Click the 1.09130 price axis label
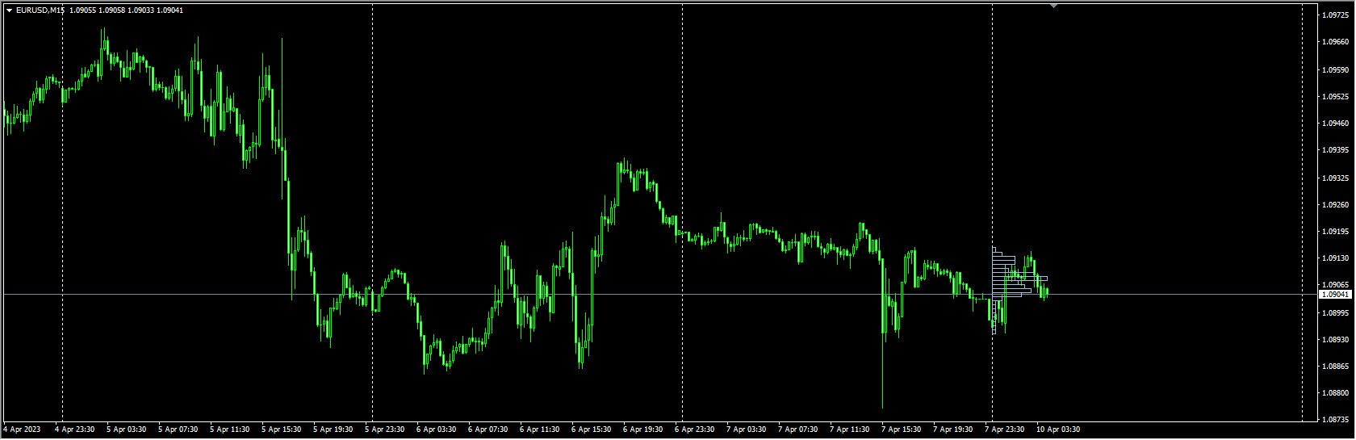The image size is (1356, 440). [1337, 258]
